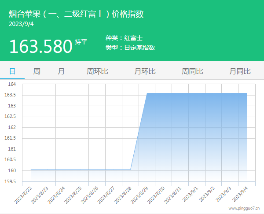
Task: Click the www.pingguo7.cn watermark link
Action: 244,208
